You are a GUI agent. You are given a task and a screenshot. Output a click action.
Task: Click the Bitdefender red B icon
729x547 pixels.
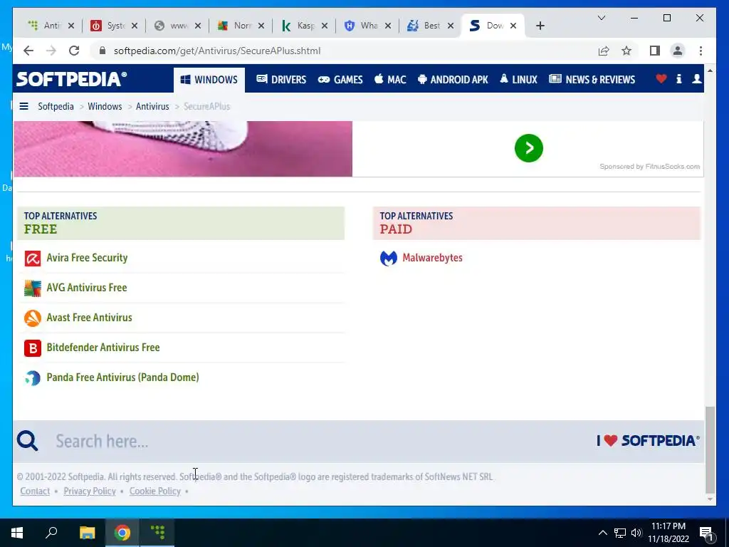point(33,348)
